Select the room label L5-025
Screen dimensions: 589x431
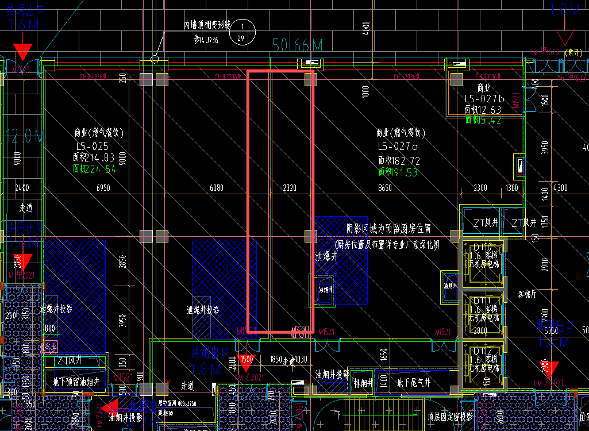(91, 146)
